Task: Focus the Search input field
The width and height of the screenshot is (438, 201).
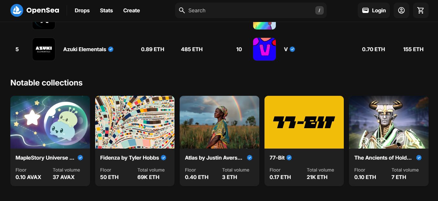Action: 251,10
